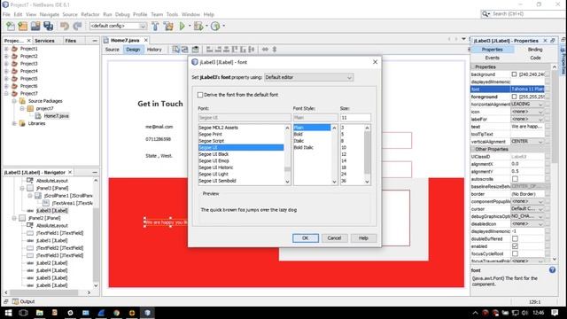Click the Build Project hammer icon
Image resolution: width=567 pixels, height=319 pixels.
(155, 26)
